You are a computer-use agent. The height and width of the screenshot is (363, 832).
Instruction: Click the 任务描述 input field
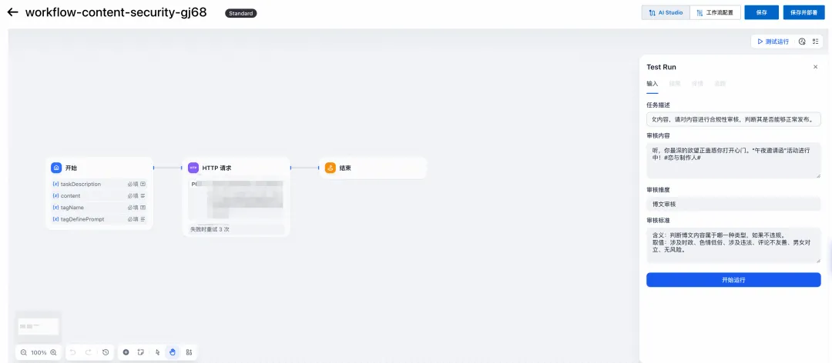tap(733, 120)
